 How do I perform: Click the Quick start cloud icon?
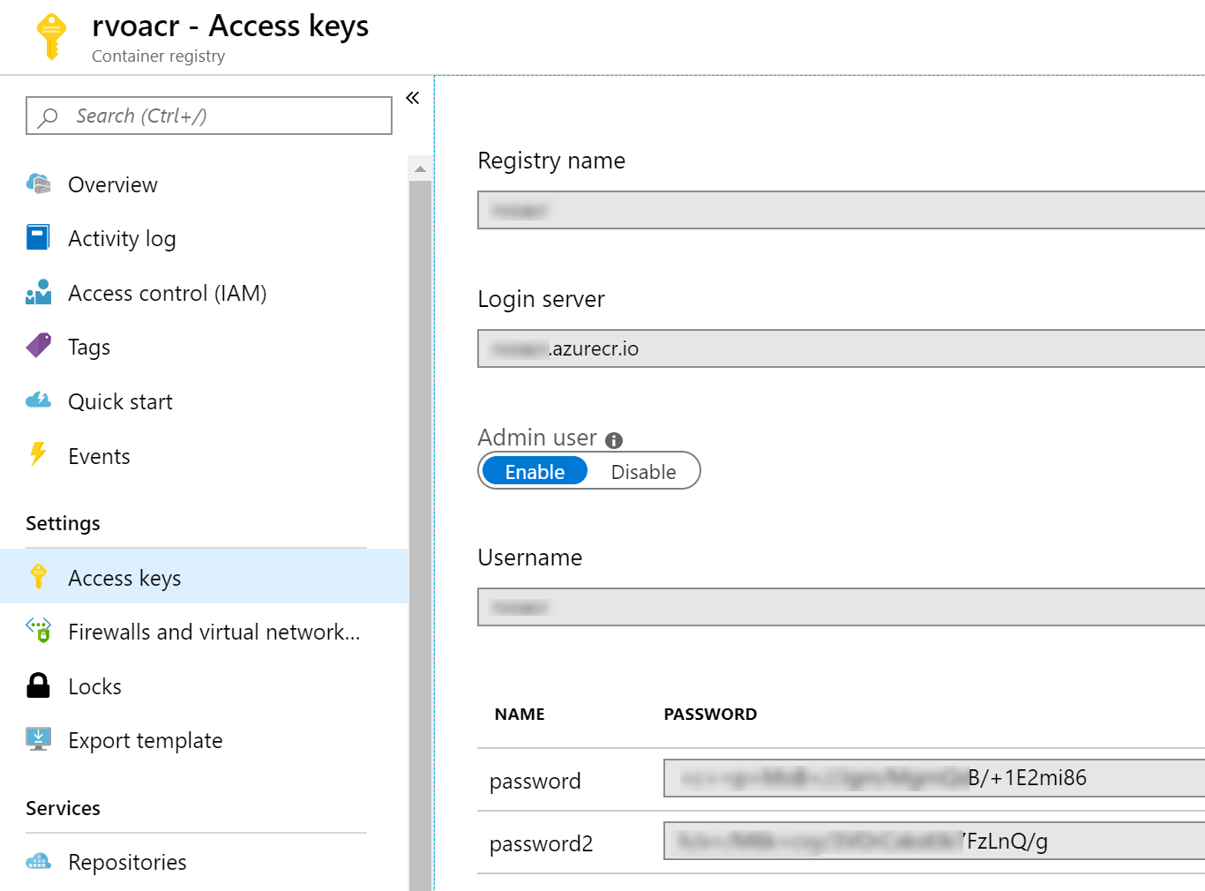pos(38,401)
